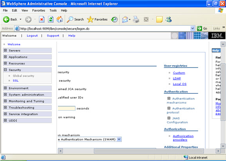Click the Windows flag logo
Viewport: 226px width, 161px height.
pos(221,10)
